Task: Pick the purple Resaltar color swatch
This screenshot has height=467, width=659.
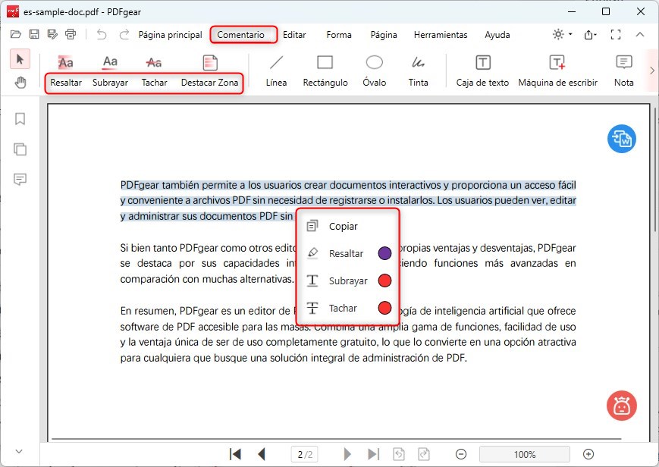Action: coord(384,253)
